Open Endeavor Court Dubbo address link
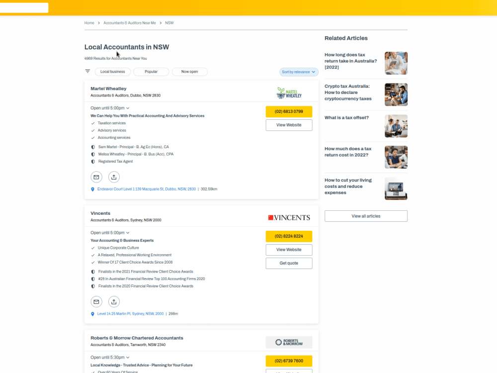The image size is (497, 373). (x=147, y=189)
